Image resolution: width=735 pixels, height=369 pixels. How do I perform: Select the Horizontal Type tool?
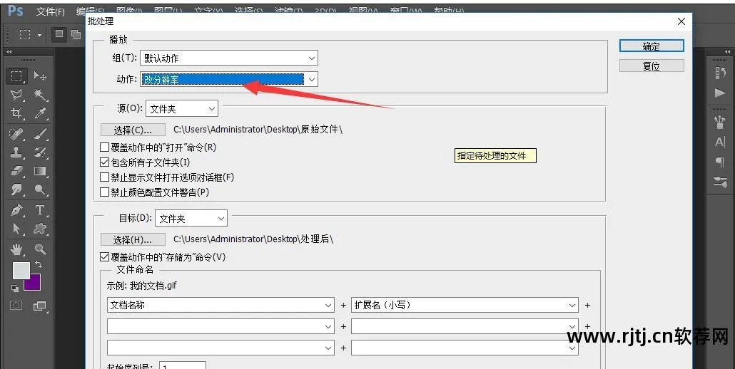(x=40, y=210)
